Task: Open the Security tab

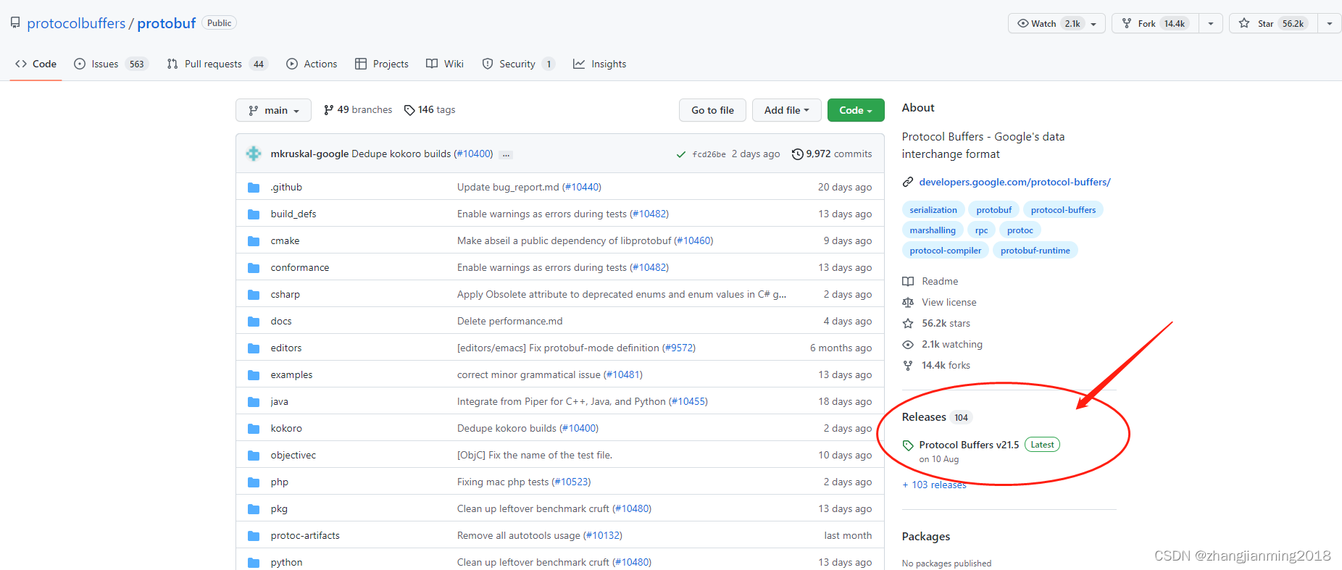Action: click(518, 64)
